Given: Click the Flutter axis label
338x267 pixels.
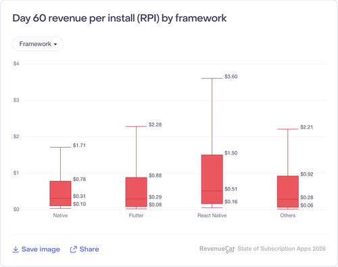Looking at the screenshot, I should point(136,215).
